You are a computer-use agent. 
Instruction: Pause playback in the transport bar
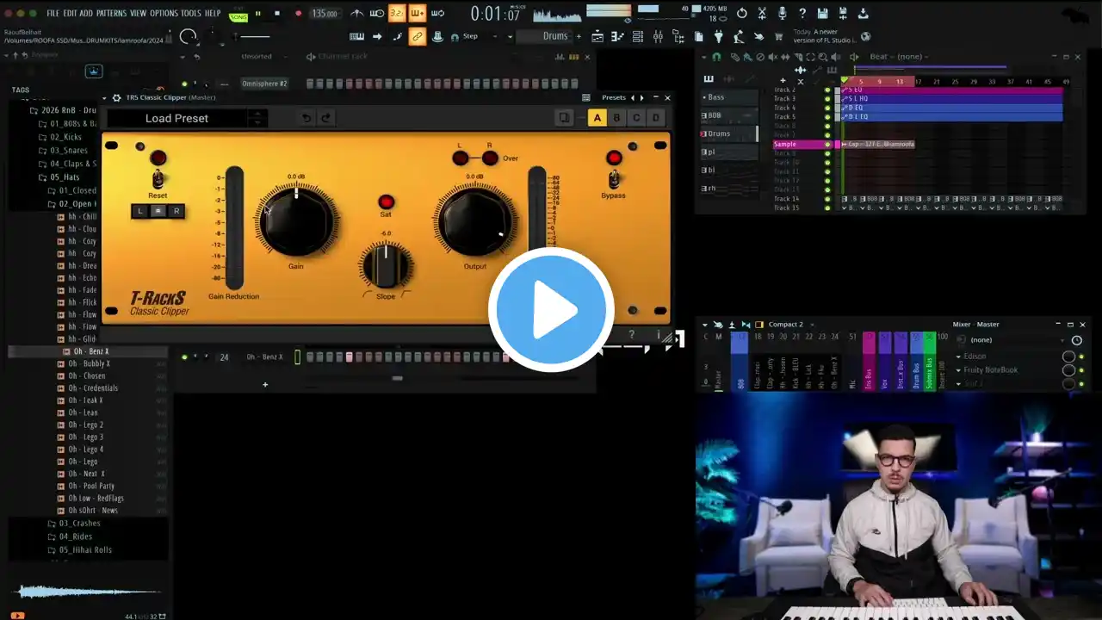[x=257, y=13]
